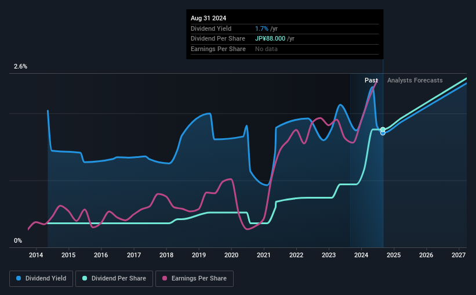Toggle the Dividend Yield legend button
This screenshot has width=476, height=295.
(x=42, y=279)
